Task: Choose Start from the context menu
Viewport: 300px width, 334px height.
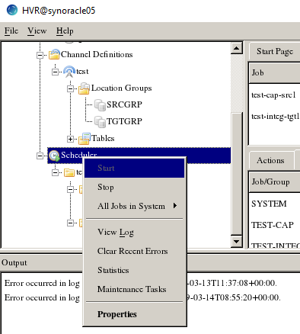Action: 134,168
